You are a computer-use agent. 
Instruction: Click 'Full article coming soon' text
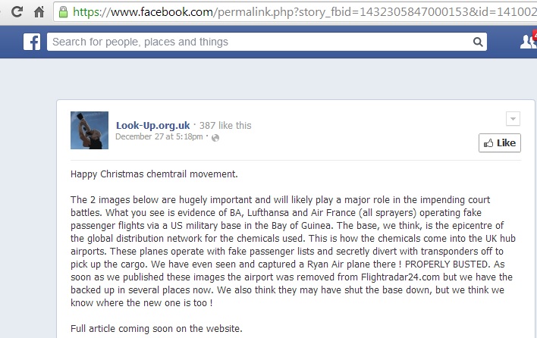158,330
